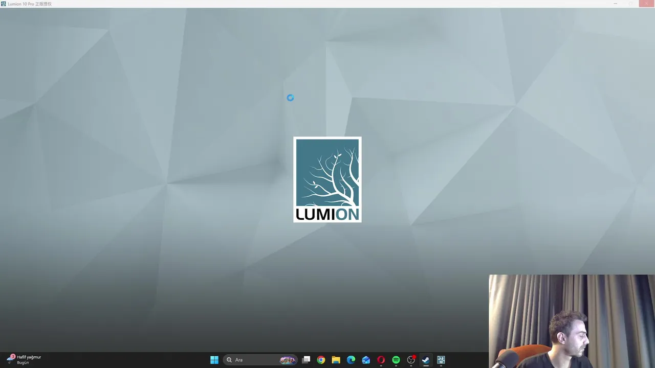The image size is (655, 368).
Task: Open File Explorer from the taskbar
Action: 336,360
